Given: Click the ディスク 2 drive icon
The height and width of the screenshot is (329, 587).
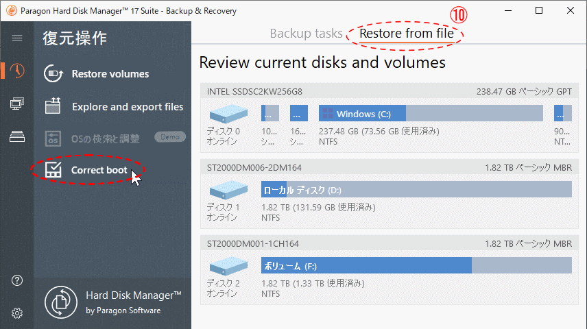Looking at the screenshot, I should [228, 265].
